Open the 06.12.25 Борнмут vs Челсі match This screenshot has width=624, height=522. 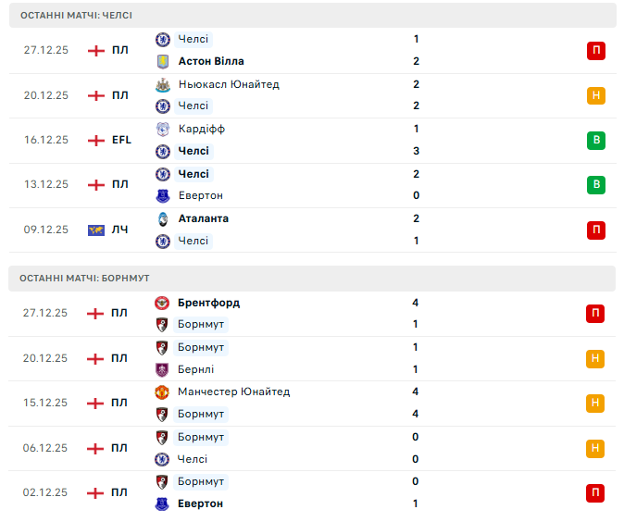296,448
